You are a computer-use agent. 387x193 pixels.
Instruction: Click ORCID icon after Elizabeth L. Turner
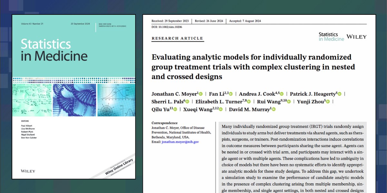(249, 102)
